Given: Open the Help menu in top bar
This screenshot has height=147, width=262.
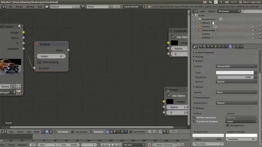Looking at the screenshot, I should click(x=40, y=7).
